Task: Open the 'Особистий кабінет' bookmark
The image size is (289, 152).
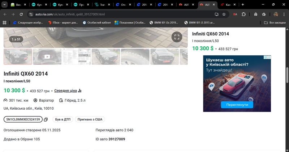Action: pyautogui.click(x=97, y=22)
